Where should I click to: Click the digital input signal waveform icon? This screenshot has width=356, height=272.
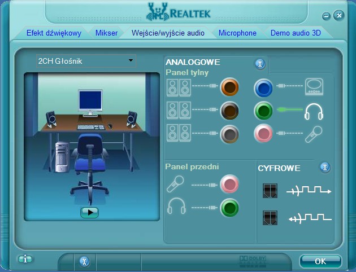click(310, 218)
